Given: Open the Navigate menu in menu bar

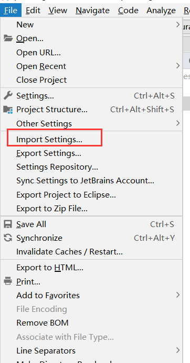Looking at the screenshot, I should click(x=92, y=11).
